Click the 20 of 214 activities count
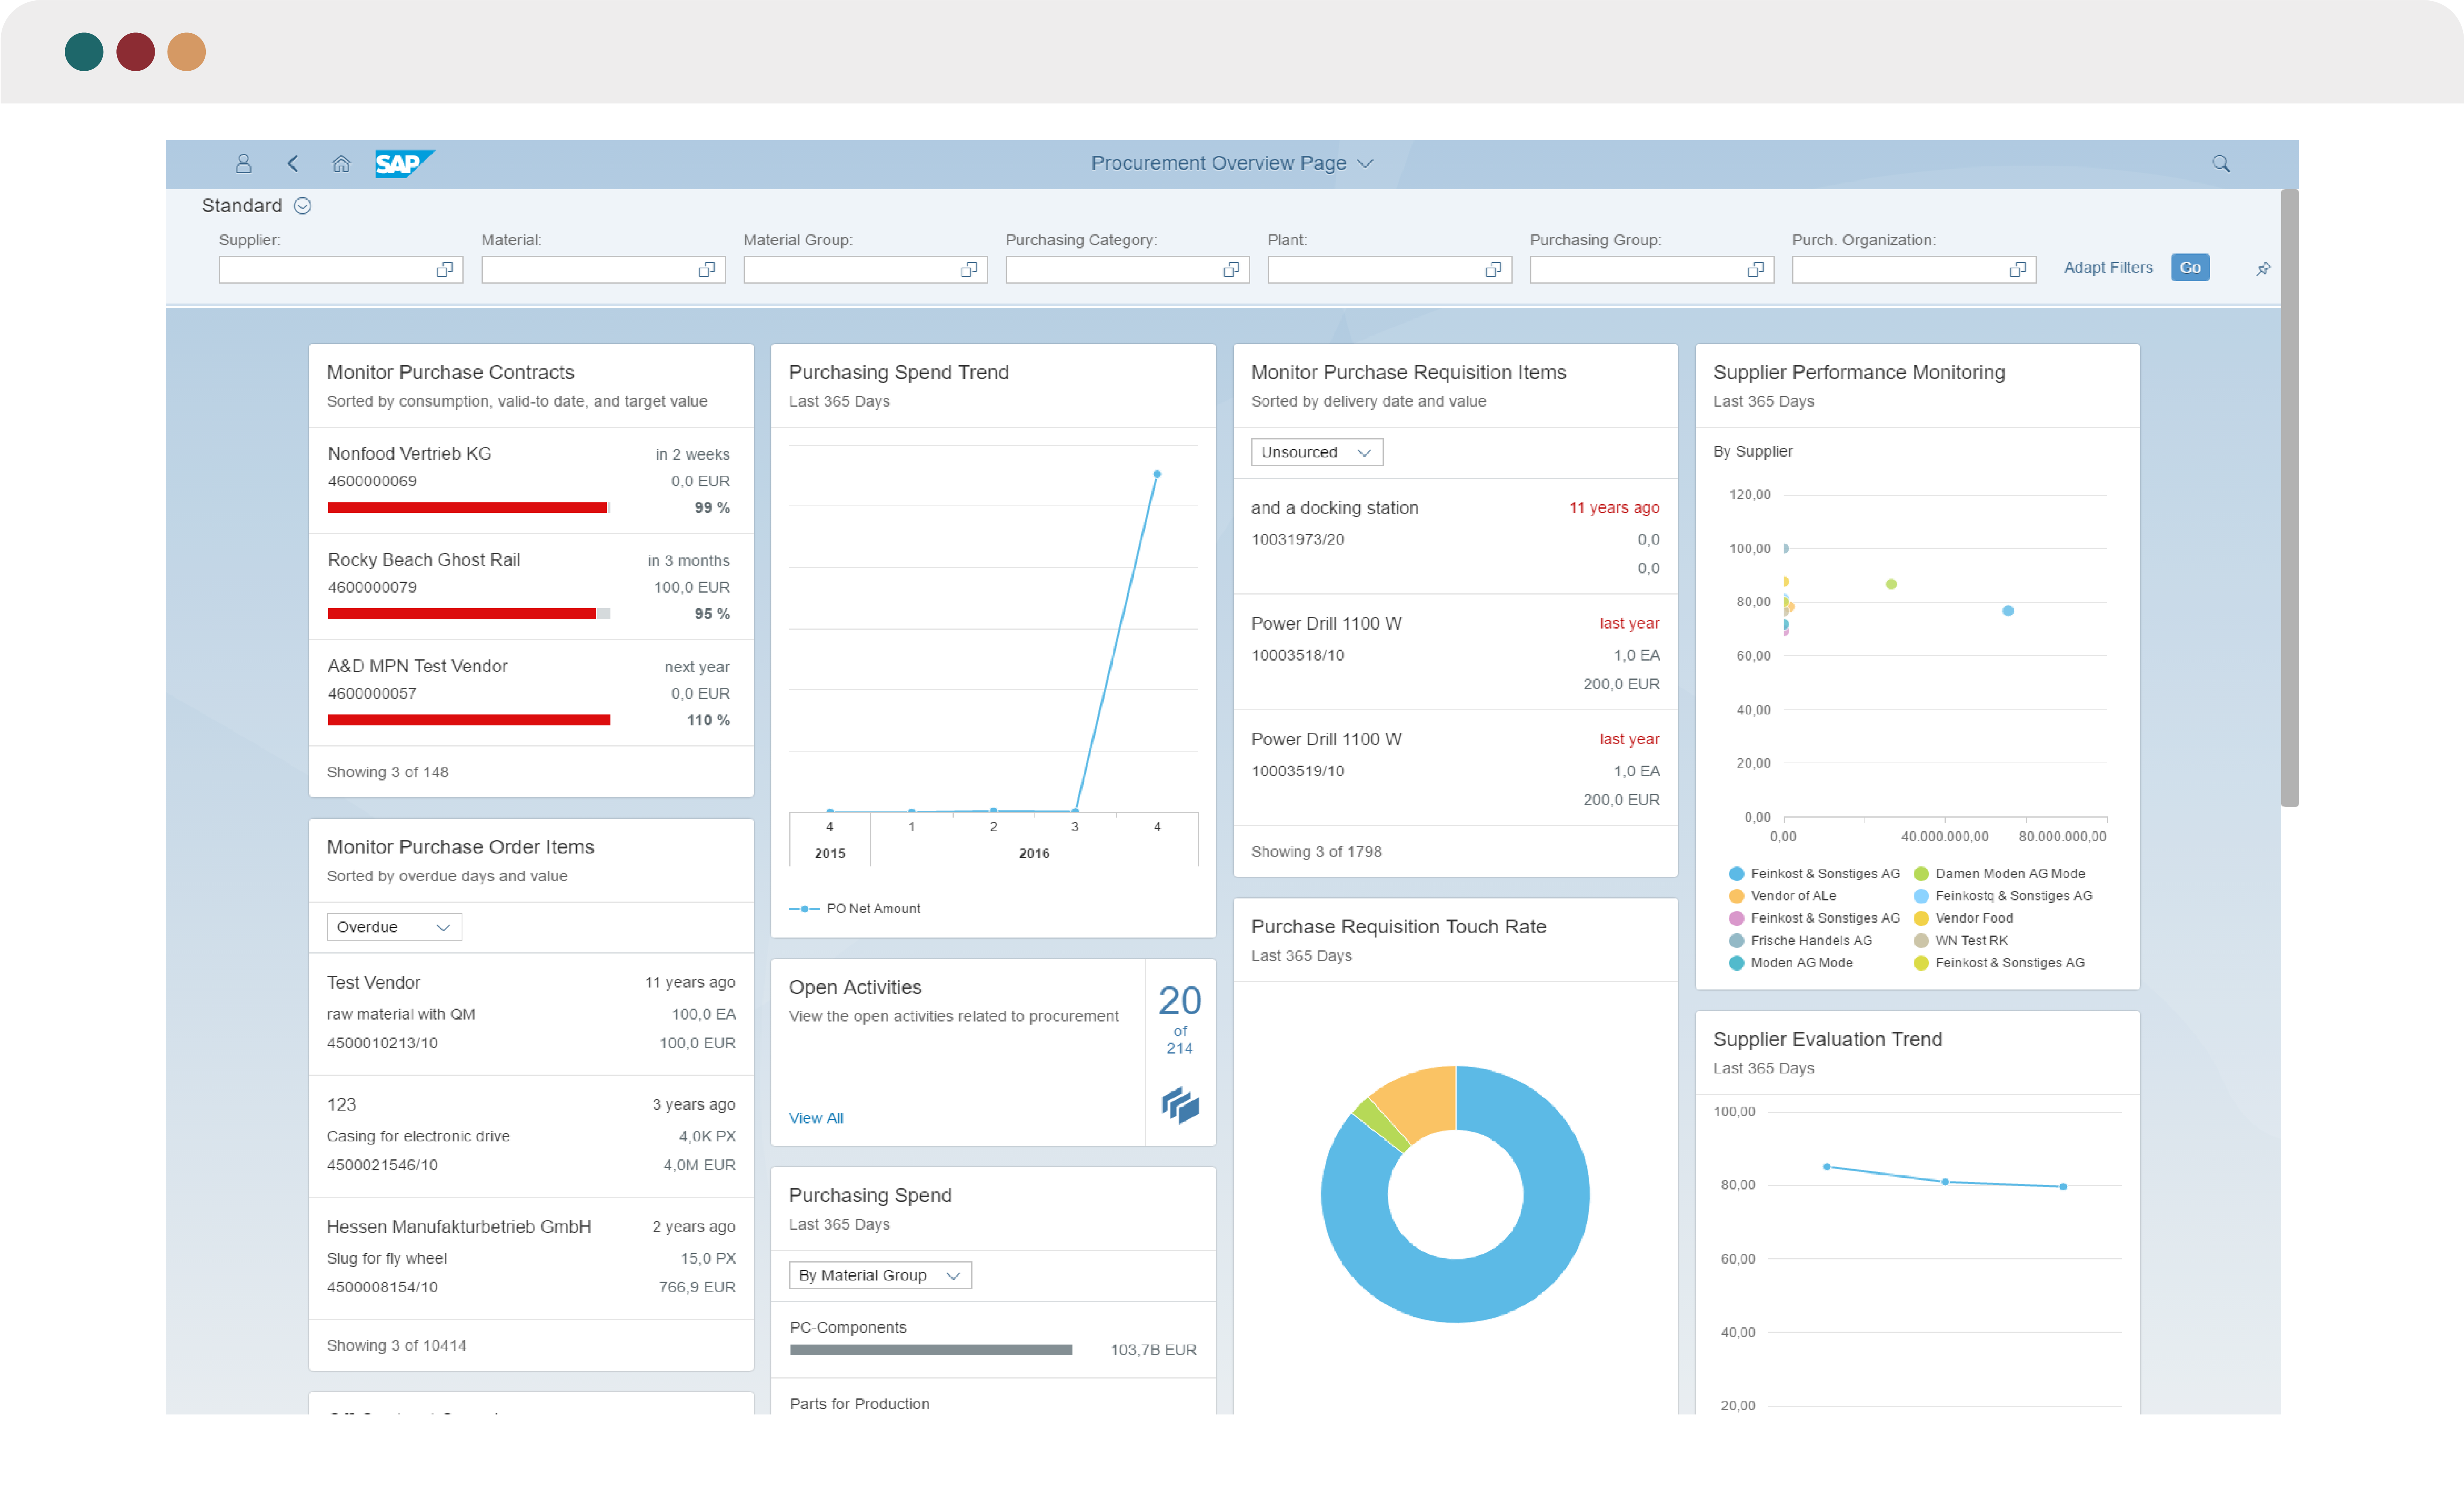Viewport: 2464px width, 1509px height. [1180, 1020]
